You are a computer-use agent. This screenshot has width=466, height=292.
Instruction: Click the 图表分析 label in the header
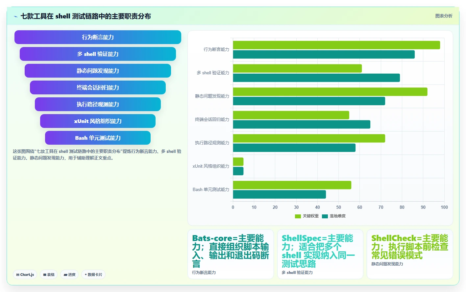coord(444,16)
